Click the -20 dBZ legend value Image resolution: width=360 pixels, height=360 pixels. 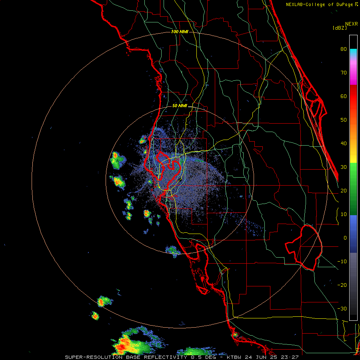tap(342, 285)
